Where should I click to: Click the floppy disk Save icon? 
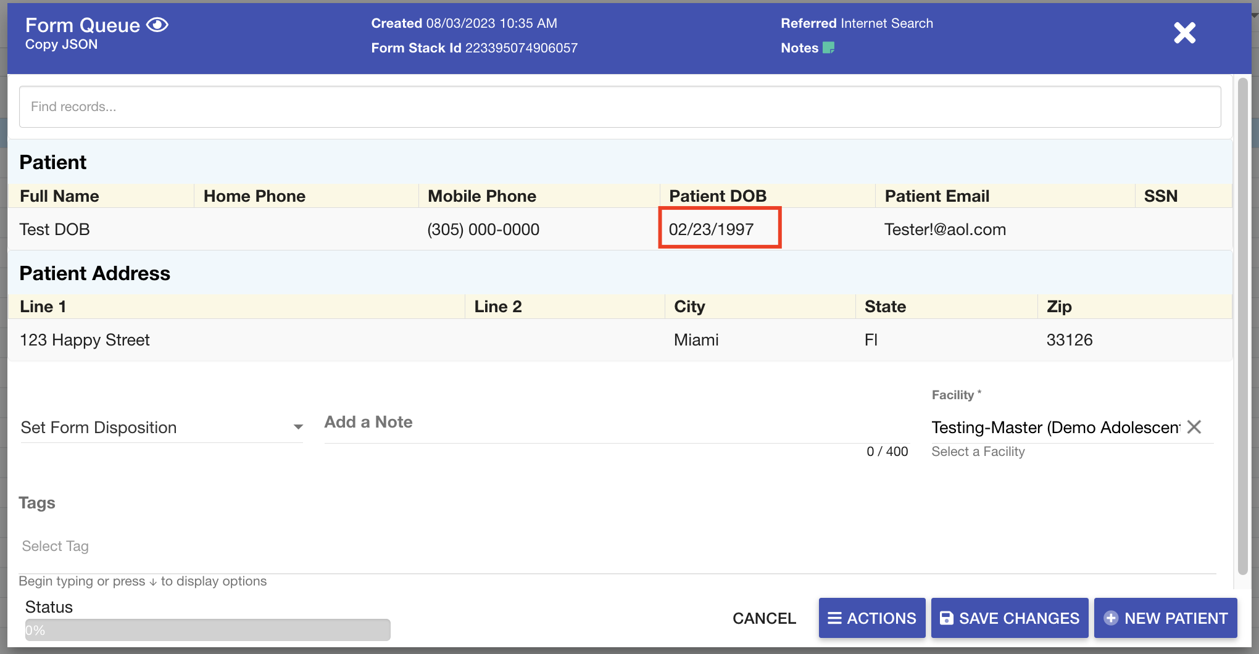pos(946,618)
